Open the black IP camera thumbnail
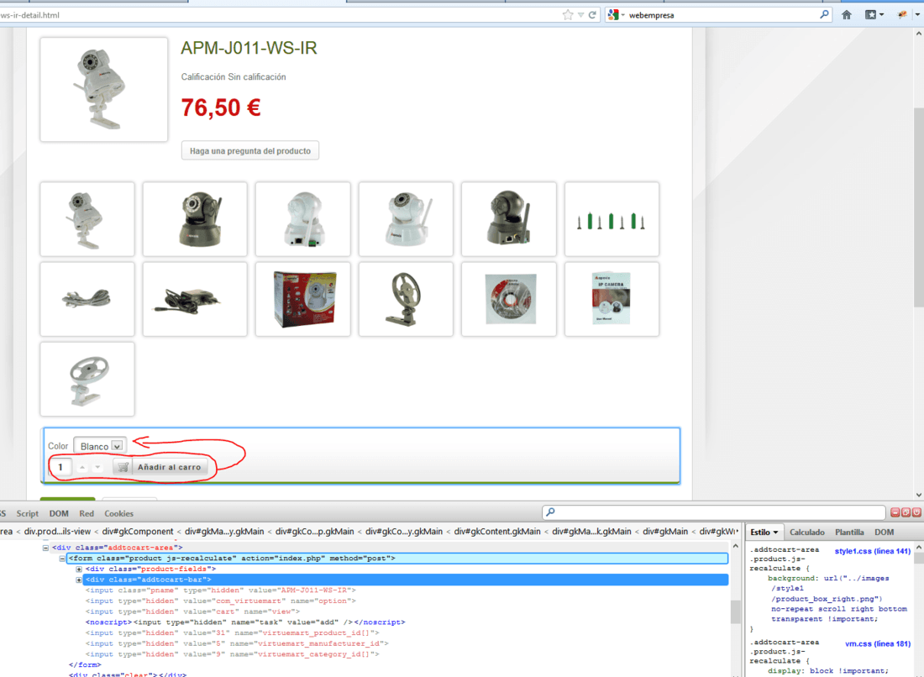The height and width of the screenshot is (677, 924). 195,219
